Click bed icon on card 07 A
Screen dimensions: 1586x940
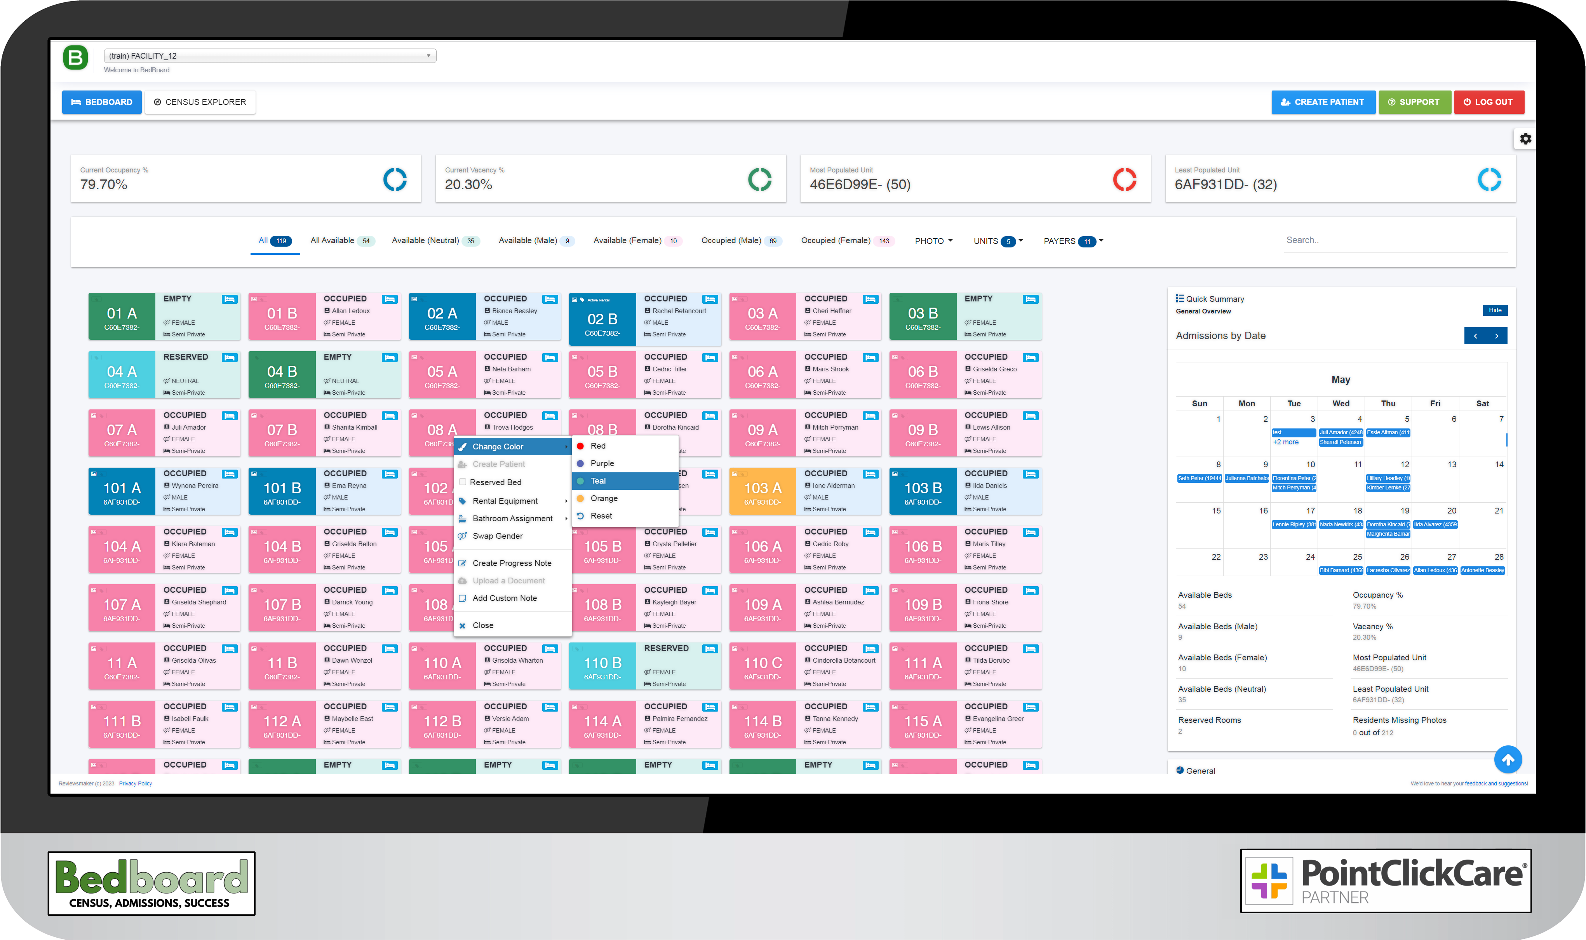tap(229, 416)
